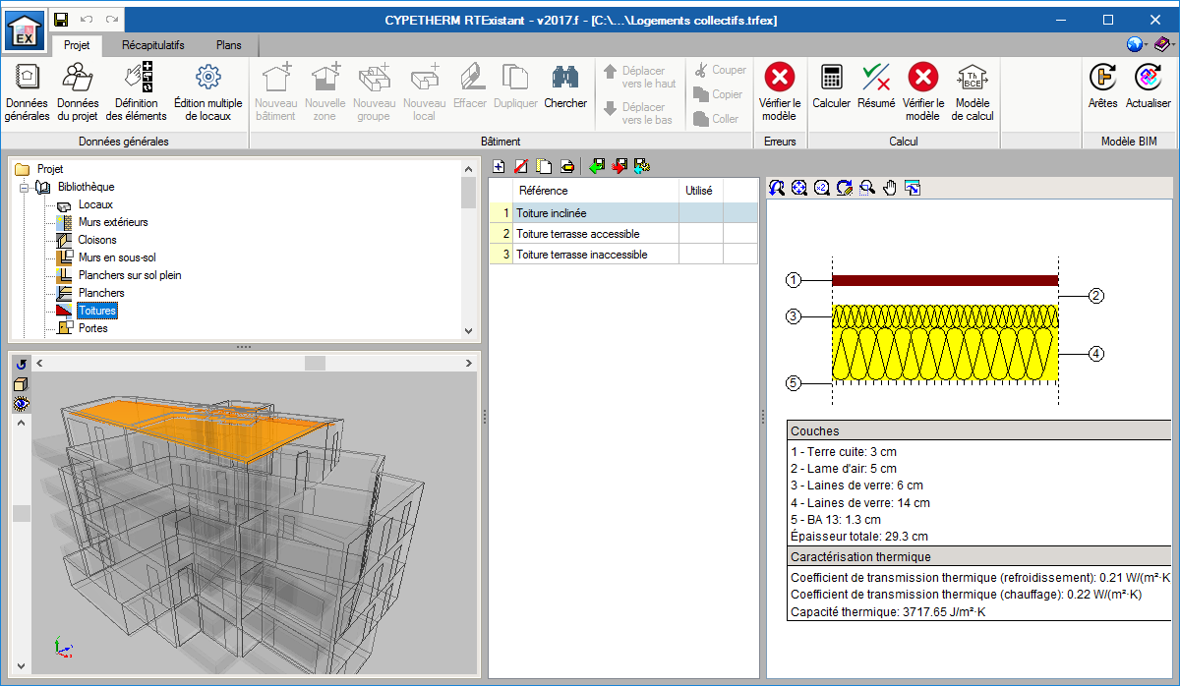The width and height of the screenshot is (1180, 686).
Task: Click the Utilisé column header
Action: pyautogui.click(x=701, y=191)
